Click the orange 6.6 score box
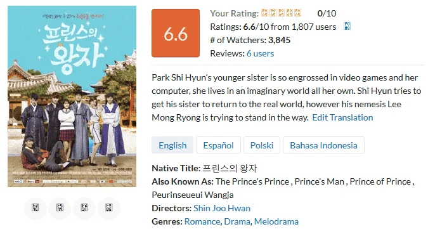Screen dimensions: 428x229 (176, 33)
